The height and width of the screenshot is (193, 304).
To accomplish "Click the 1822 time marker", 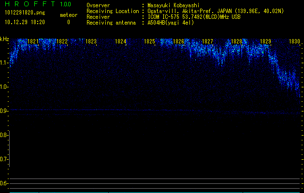I will pos(62,41).
